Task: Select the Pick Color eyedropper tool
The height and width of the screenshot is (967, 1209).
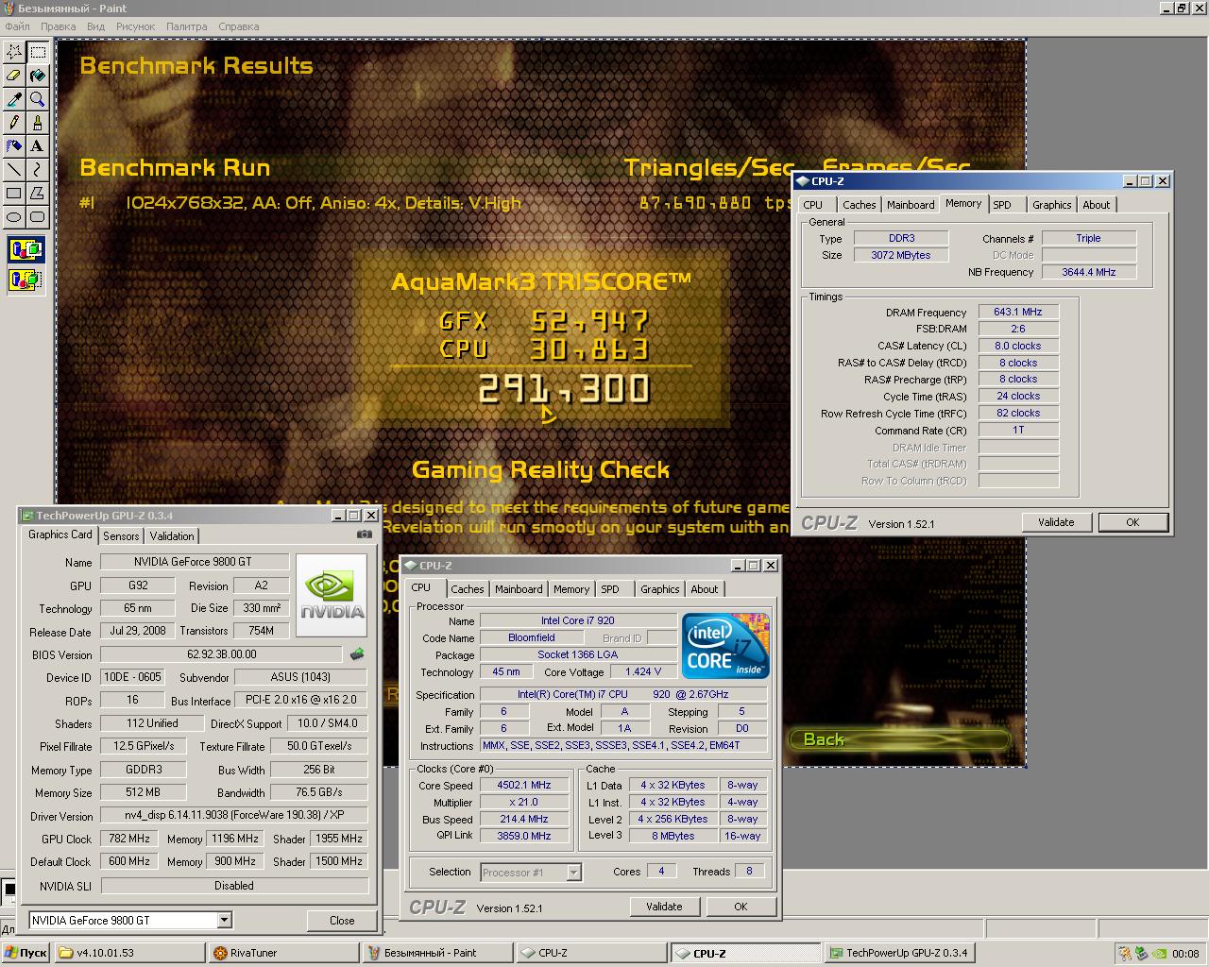Action: point(14,99)
